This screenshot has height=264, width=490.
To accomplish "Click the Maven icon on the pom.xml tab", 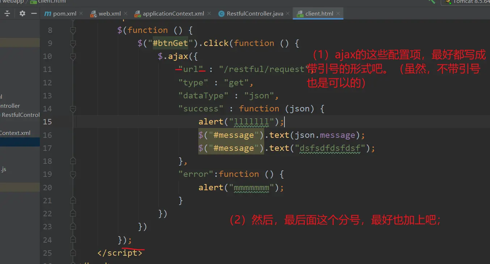I will 47,14.
